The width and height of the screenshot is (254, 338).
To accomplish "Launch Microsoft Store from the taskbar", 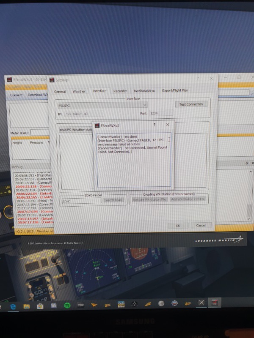I will point(40,306).
